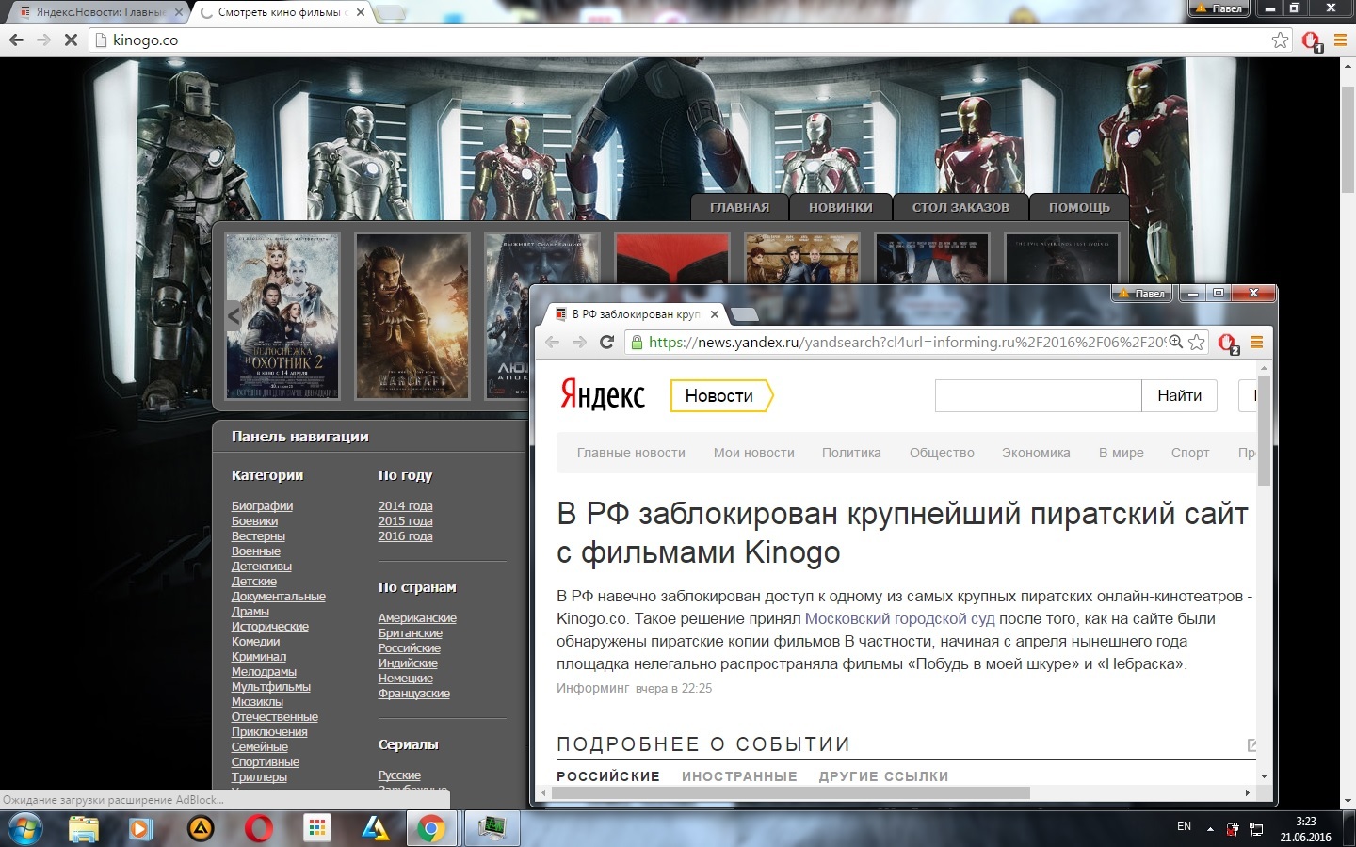Open Opera browser from the taskbar
The image size is (1356, 847).
coord(258,829)
